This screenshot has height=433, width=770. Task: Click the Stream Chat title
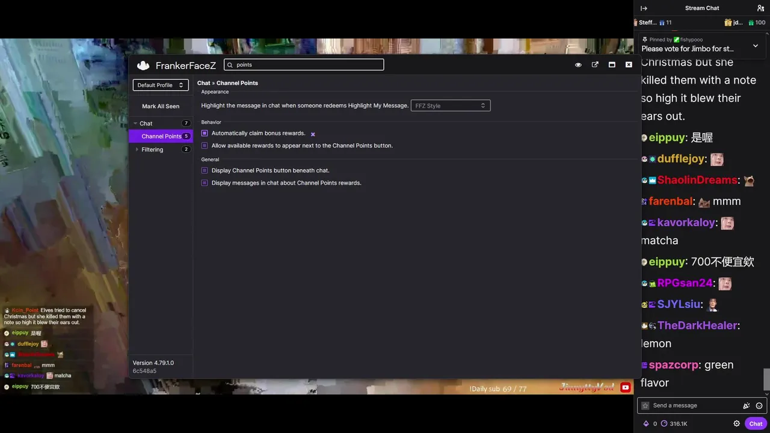702,8
